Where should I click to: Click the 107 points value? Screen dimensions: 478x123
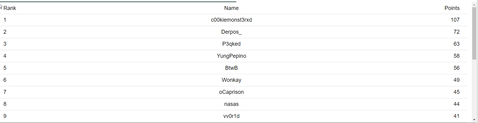tap(455, 20)
